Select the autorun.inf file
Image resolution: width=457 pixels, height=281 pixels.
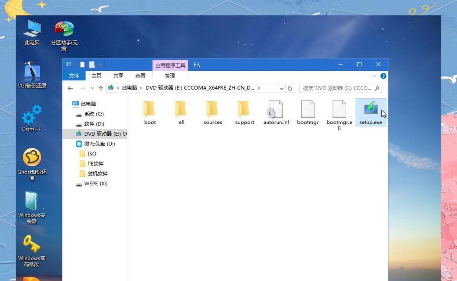point(276,112)
